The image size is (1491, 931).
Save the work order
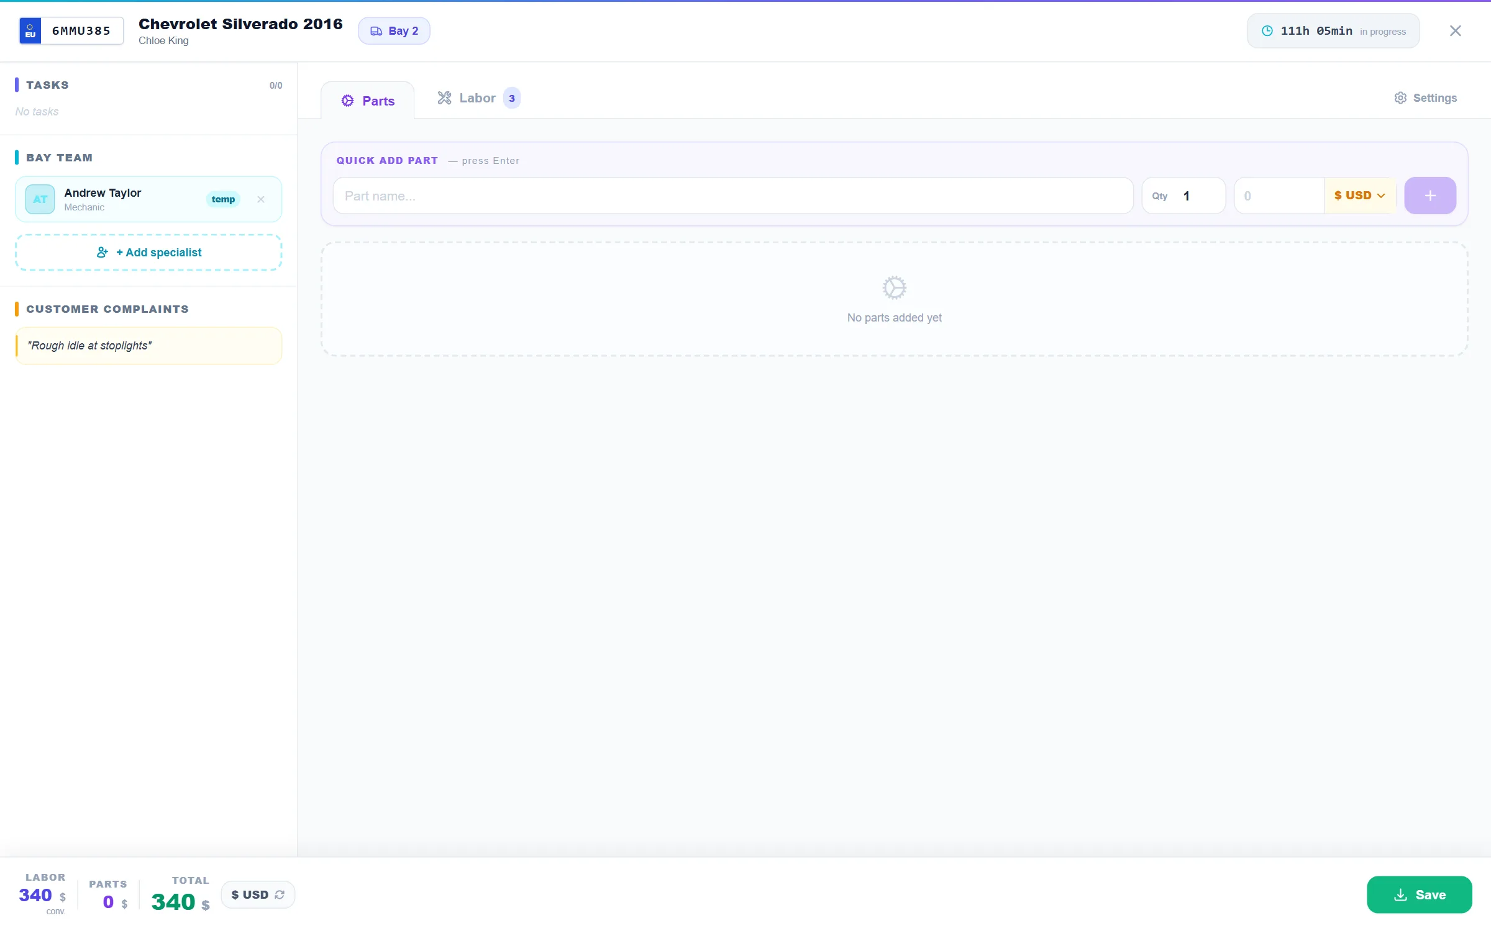click(1420, 895)
